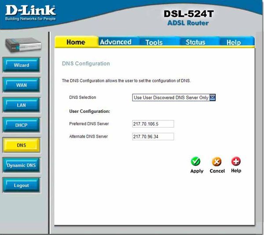Select the yellow DNS sidebar button
This screenshot has height=235, width=264.
click(22, 145)
